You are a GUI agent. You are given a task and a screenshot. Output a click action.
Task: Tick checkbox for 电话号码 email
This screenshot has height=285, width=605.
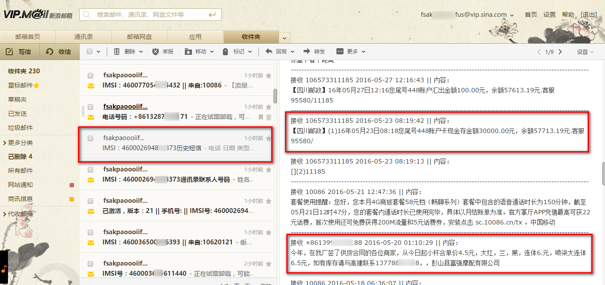click(90, 107)
